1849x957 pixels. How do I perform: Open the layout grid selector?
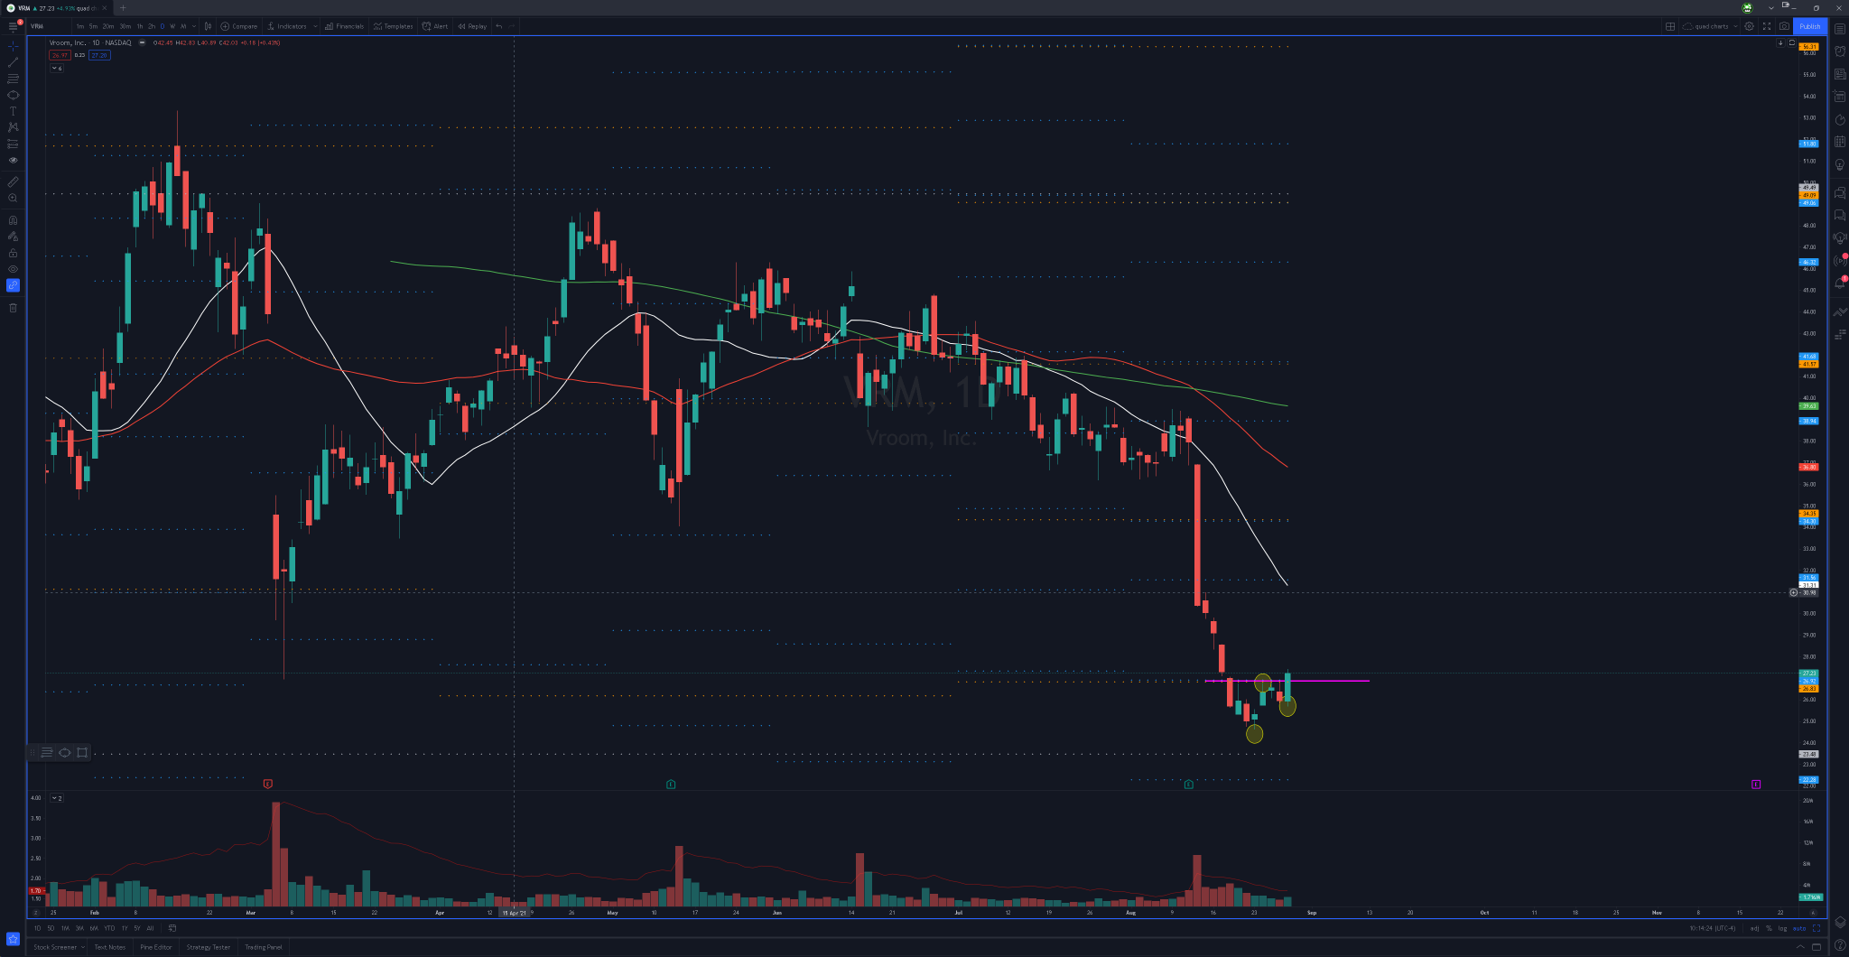[1670, 26]
